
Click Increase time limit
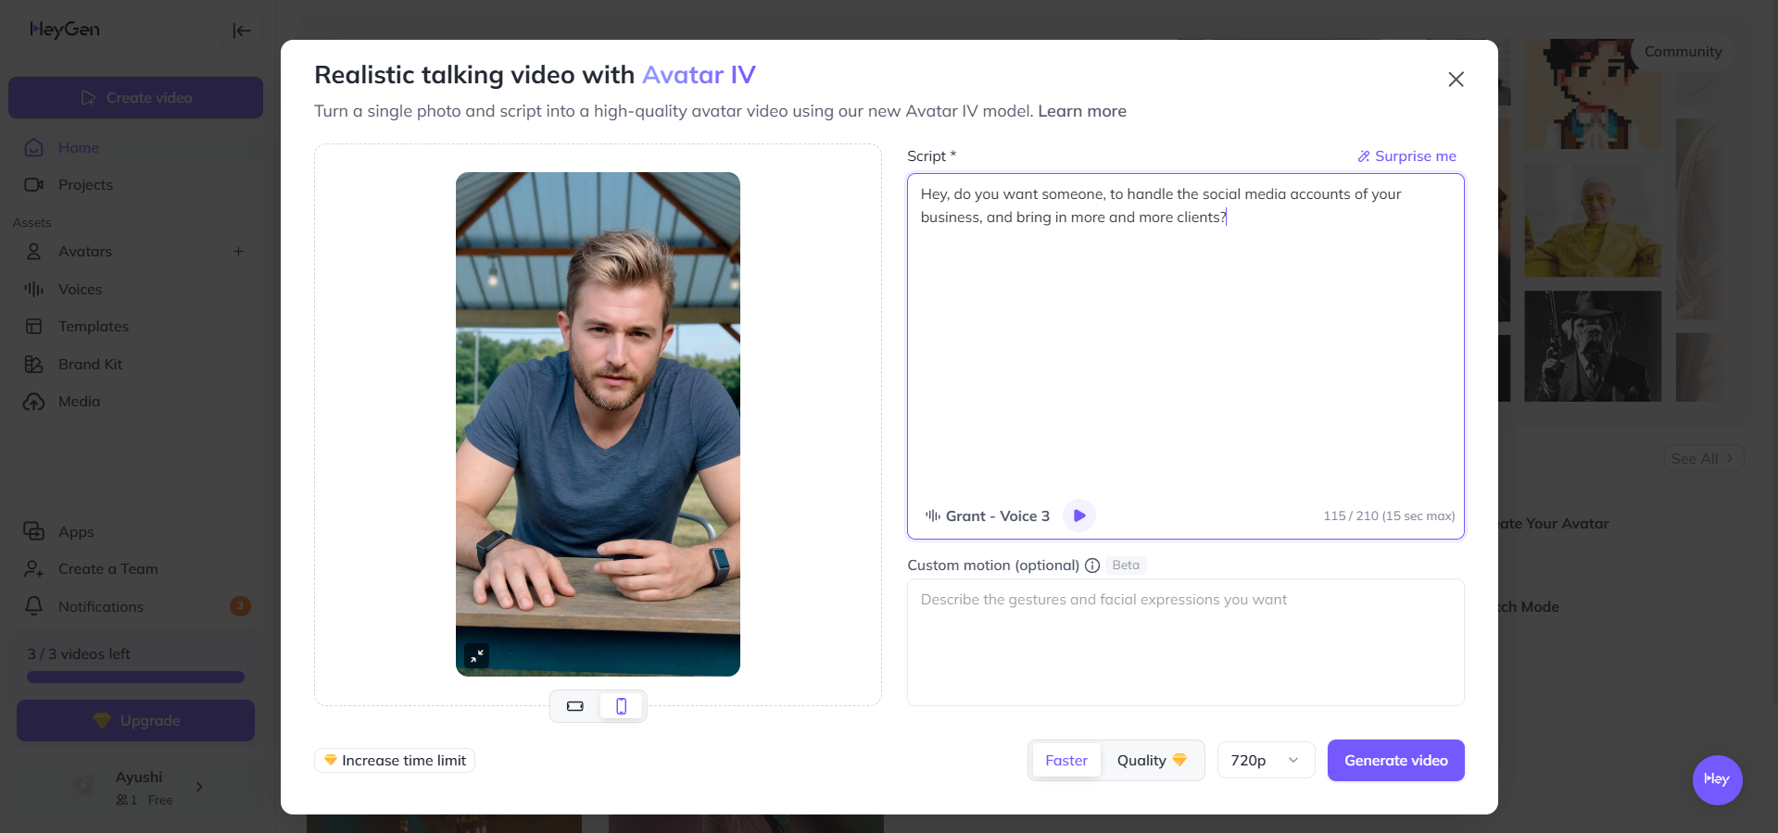(395, 761)
